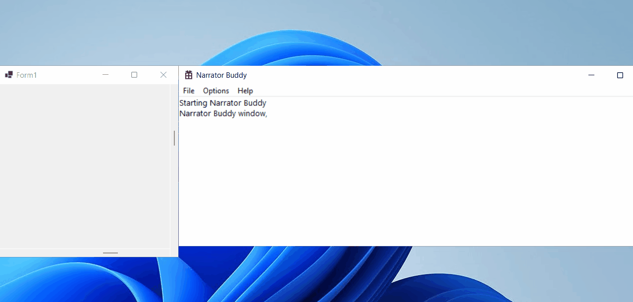Open the File menu
This screenshot has height=302, width=633.
coord(188,91)
